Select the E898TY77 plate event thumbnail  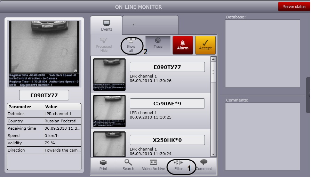pyautogui.click(x=109, y=74)
